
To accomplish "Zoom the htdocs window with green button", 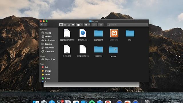I will 47,21.
